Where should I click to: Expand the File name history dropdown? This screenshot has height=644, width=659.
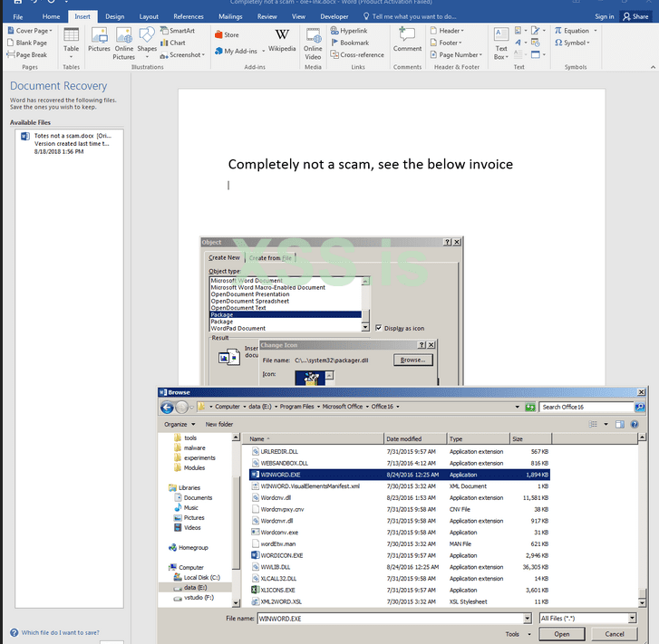528,618
